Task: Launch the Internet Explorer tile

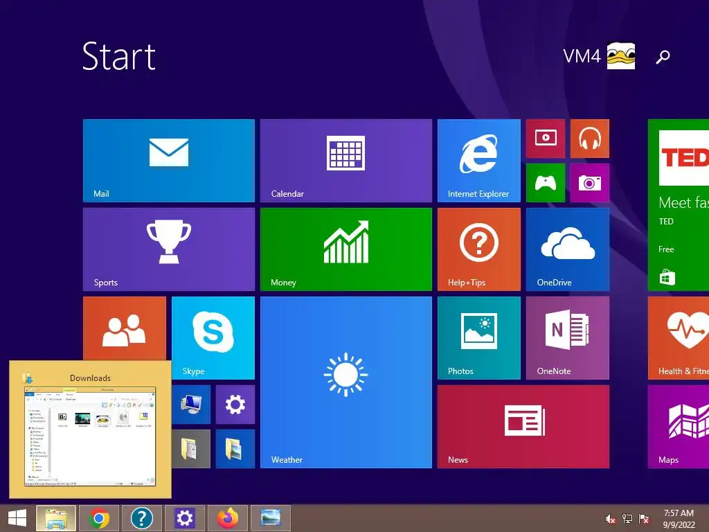Action: coord(479,161)
